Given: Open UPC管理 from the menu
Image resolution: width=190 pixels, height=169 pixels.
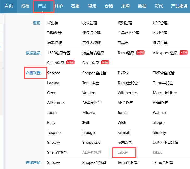Looking at the screenshot, I should click(x=160, y=23).
